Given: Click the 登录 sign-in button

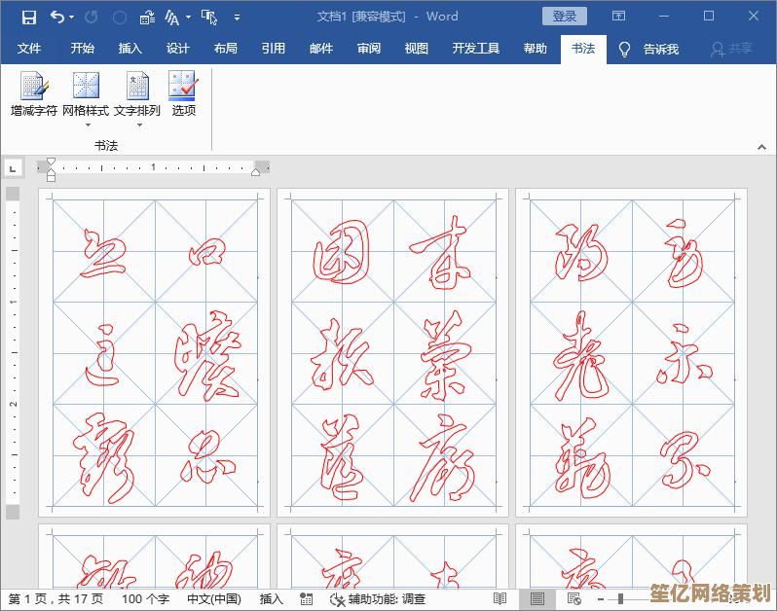Looking at the screenshot, I should click(565, 17).
